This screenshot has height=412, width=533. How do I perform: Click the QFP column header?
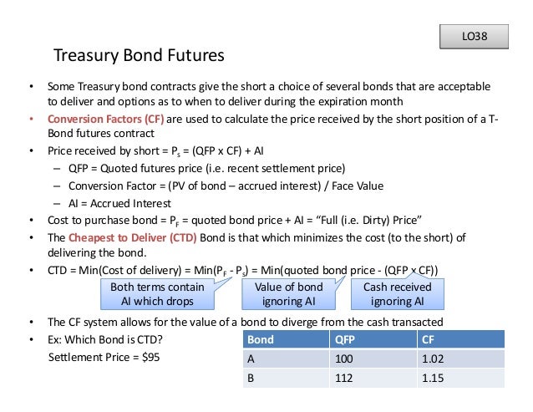pos(373,339)
